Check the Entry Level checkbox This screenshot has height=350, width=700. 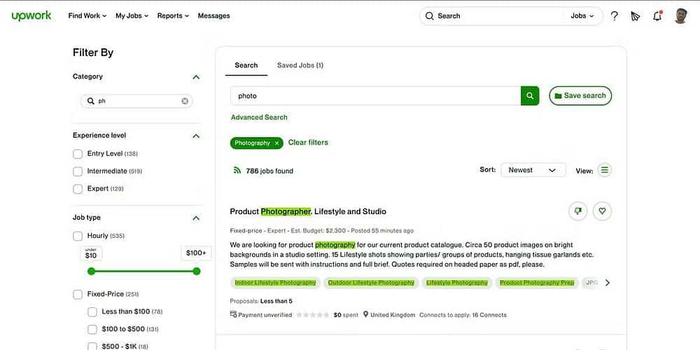click(x=78, y=153)
